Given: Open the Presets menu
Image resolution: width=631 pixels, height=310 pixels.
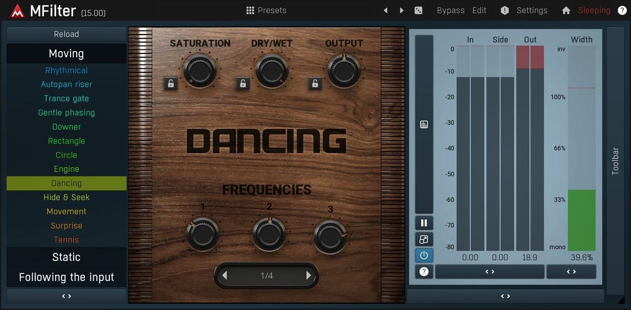Looking at the screenshot, I should 267,10.
